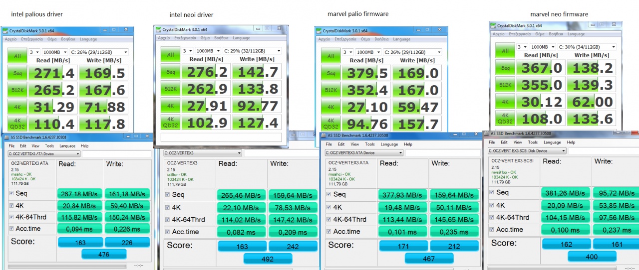Click 4K QD32 button beside 102.9 read result

[170, 122]
